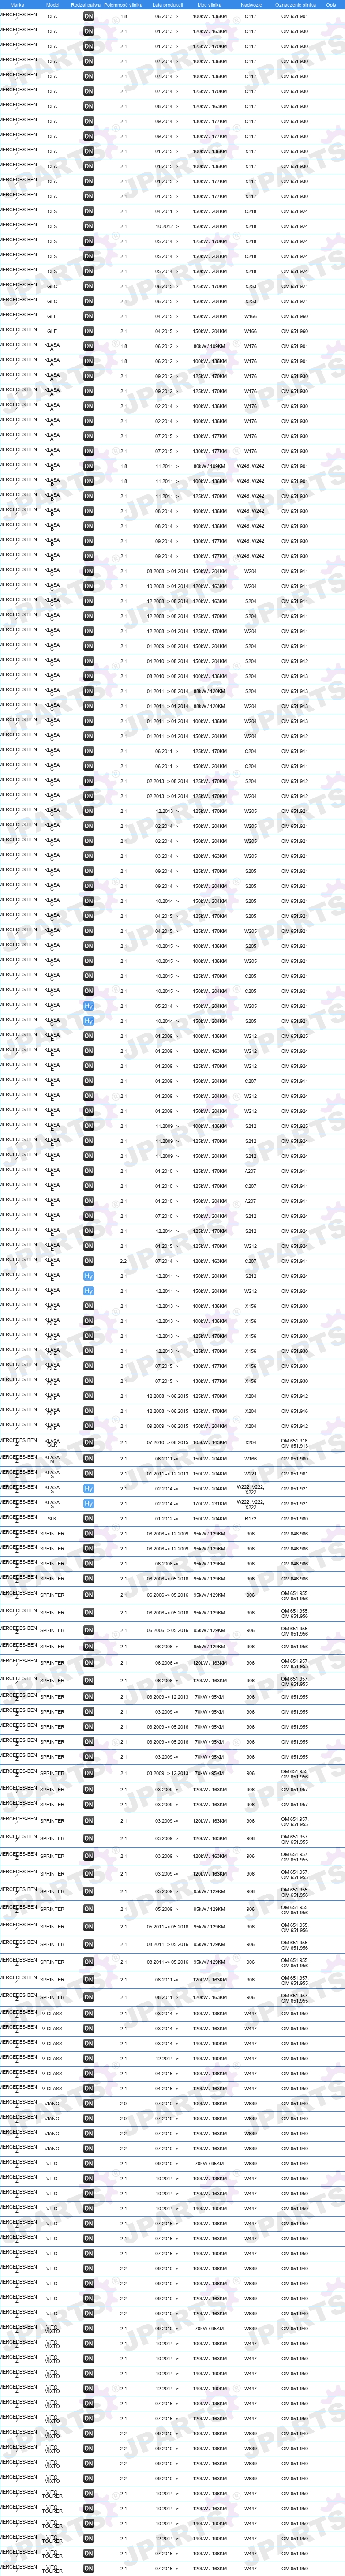Click the SLK model name cell
The image size is (345, 2576).
(52, 1518)
